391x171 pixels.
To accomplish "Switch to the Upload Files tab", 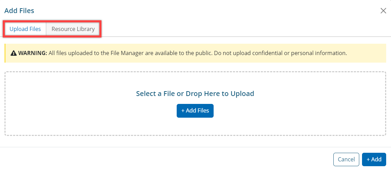I will 25,29.
